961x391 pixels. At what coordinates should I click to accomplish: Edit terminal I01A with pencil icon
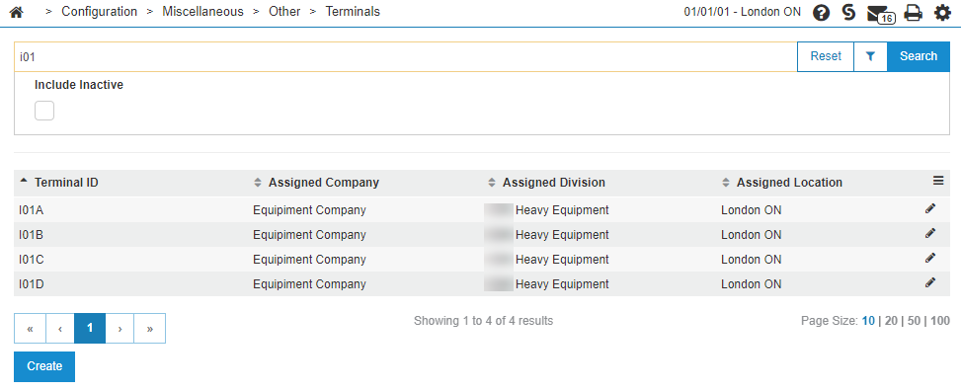click(x=930, y=209)
